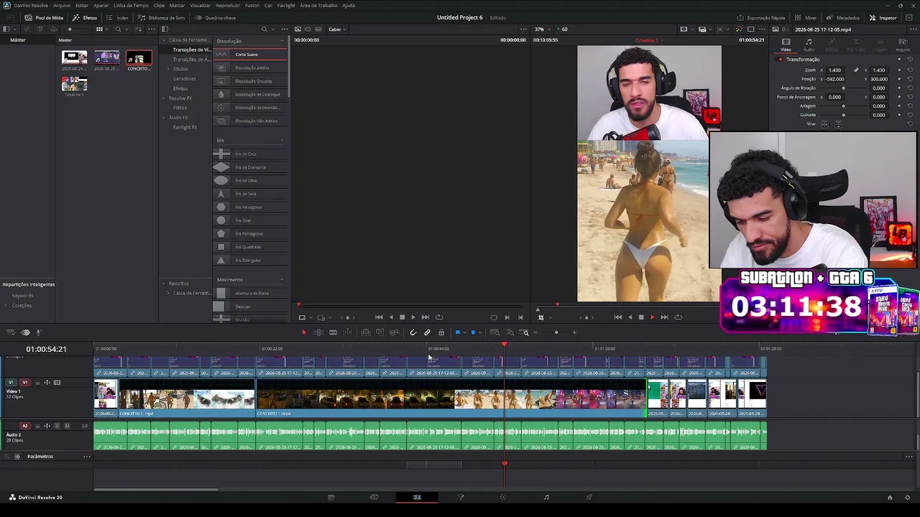Screen dimensions: 920x517
Task: Add a blue flag to the clip
Action: click(457, 332)
